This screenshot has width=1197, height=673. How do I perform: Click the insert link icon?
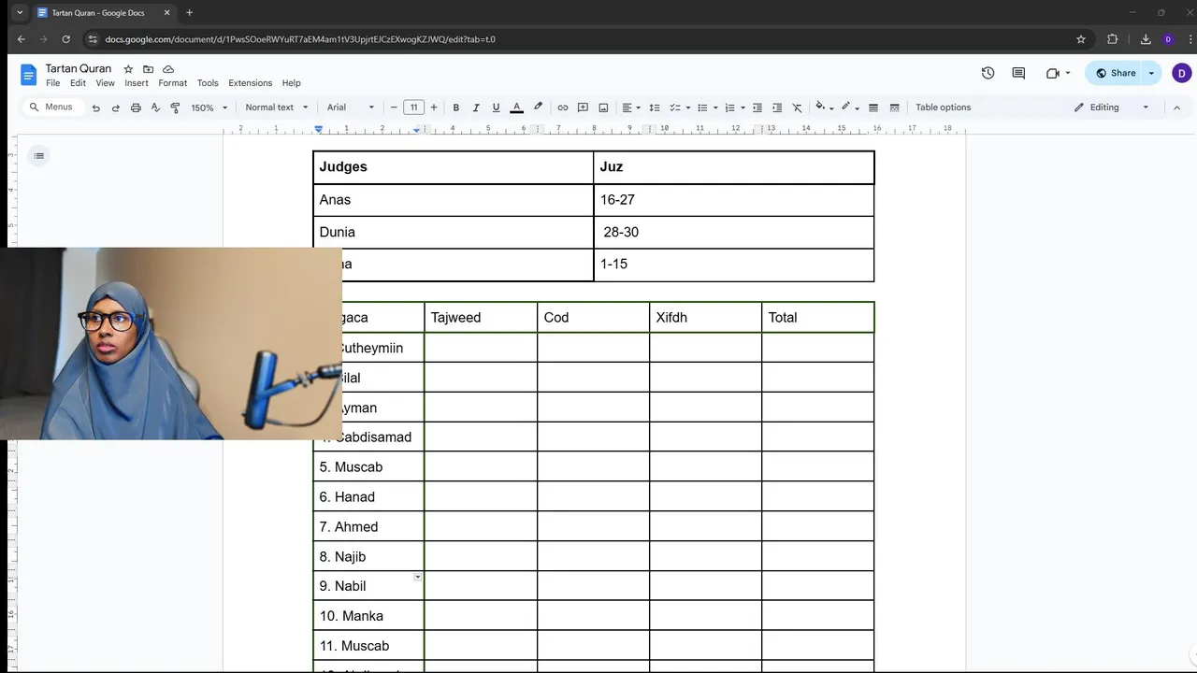point(563,107)
